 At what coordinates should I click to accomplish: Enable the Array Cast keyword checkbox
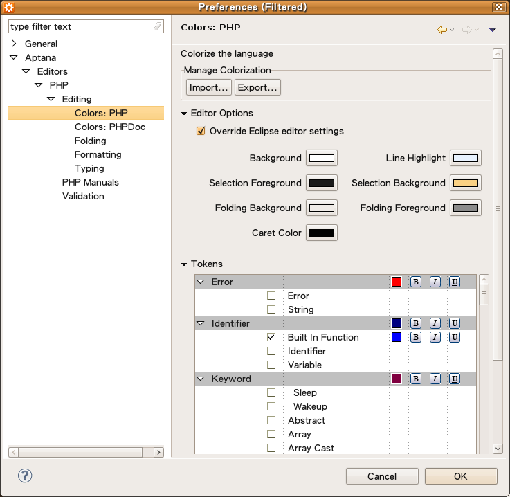tap(271, 448)
